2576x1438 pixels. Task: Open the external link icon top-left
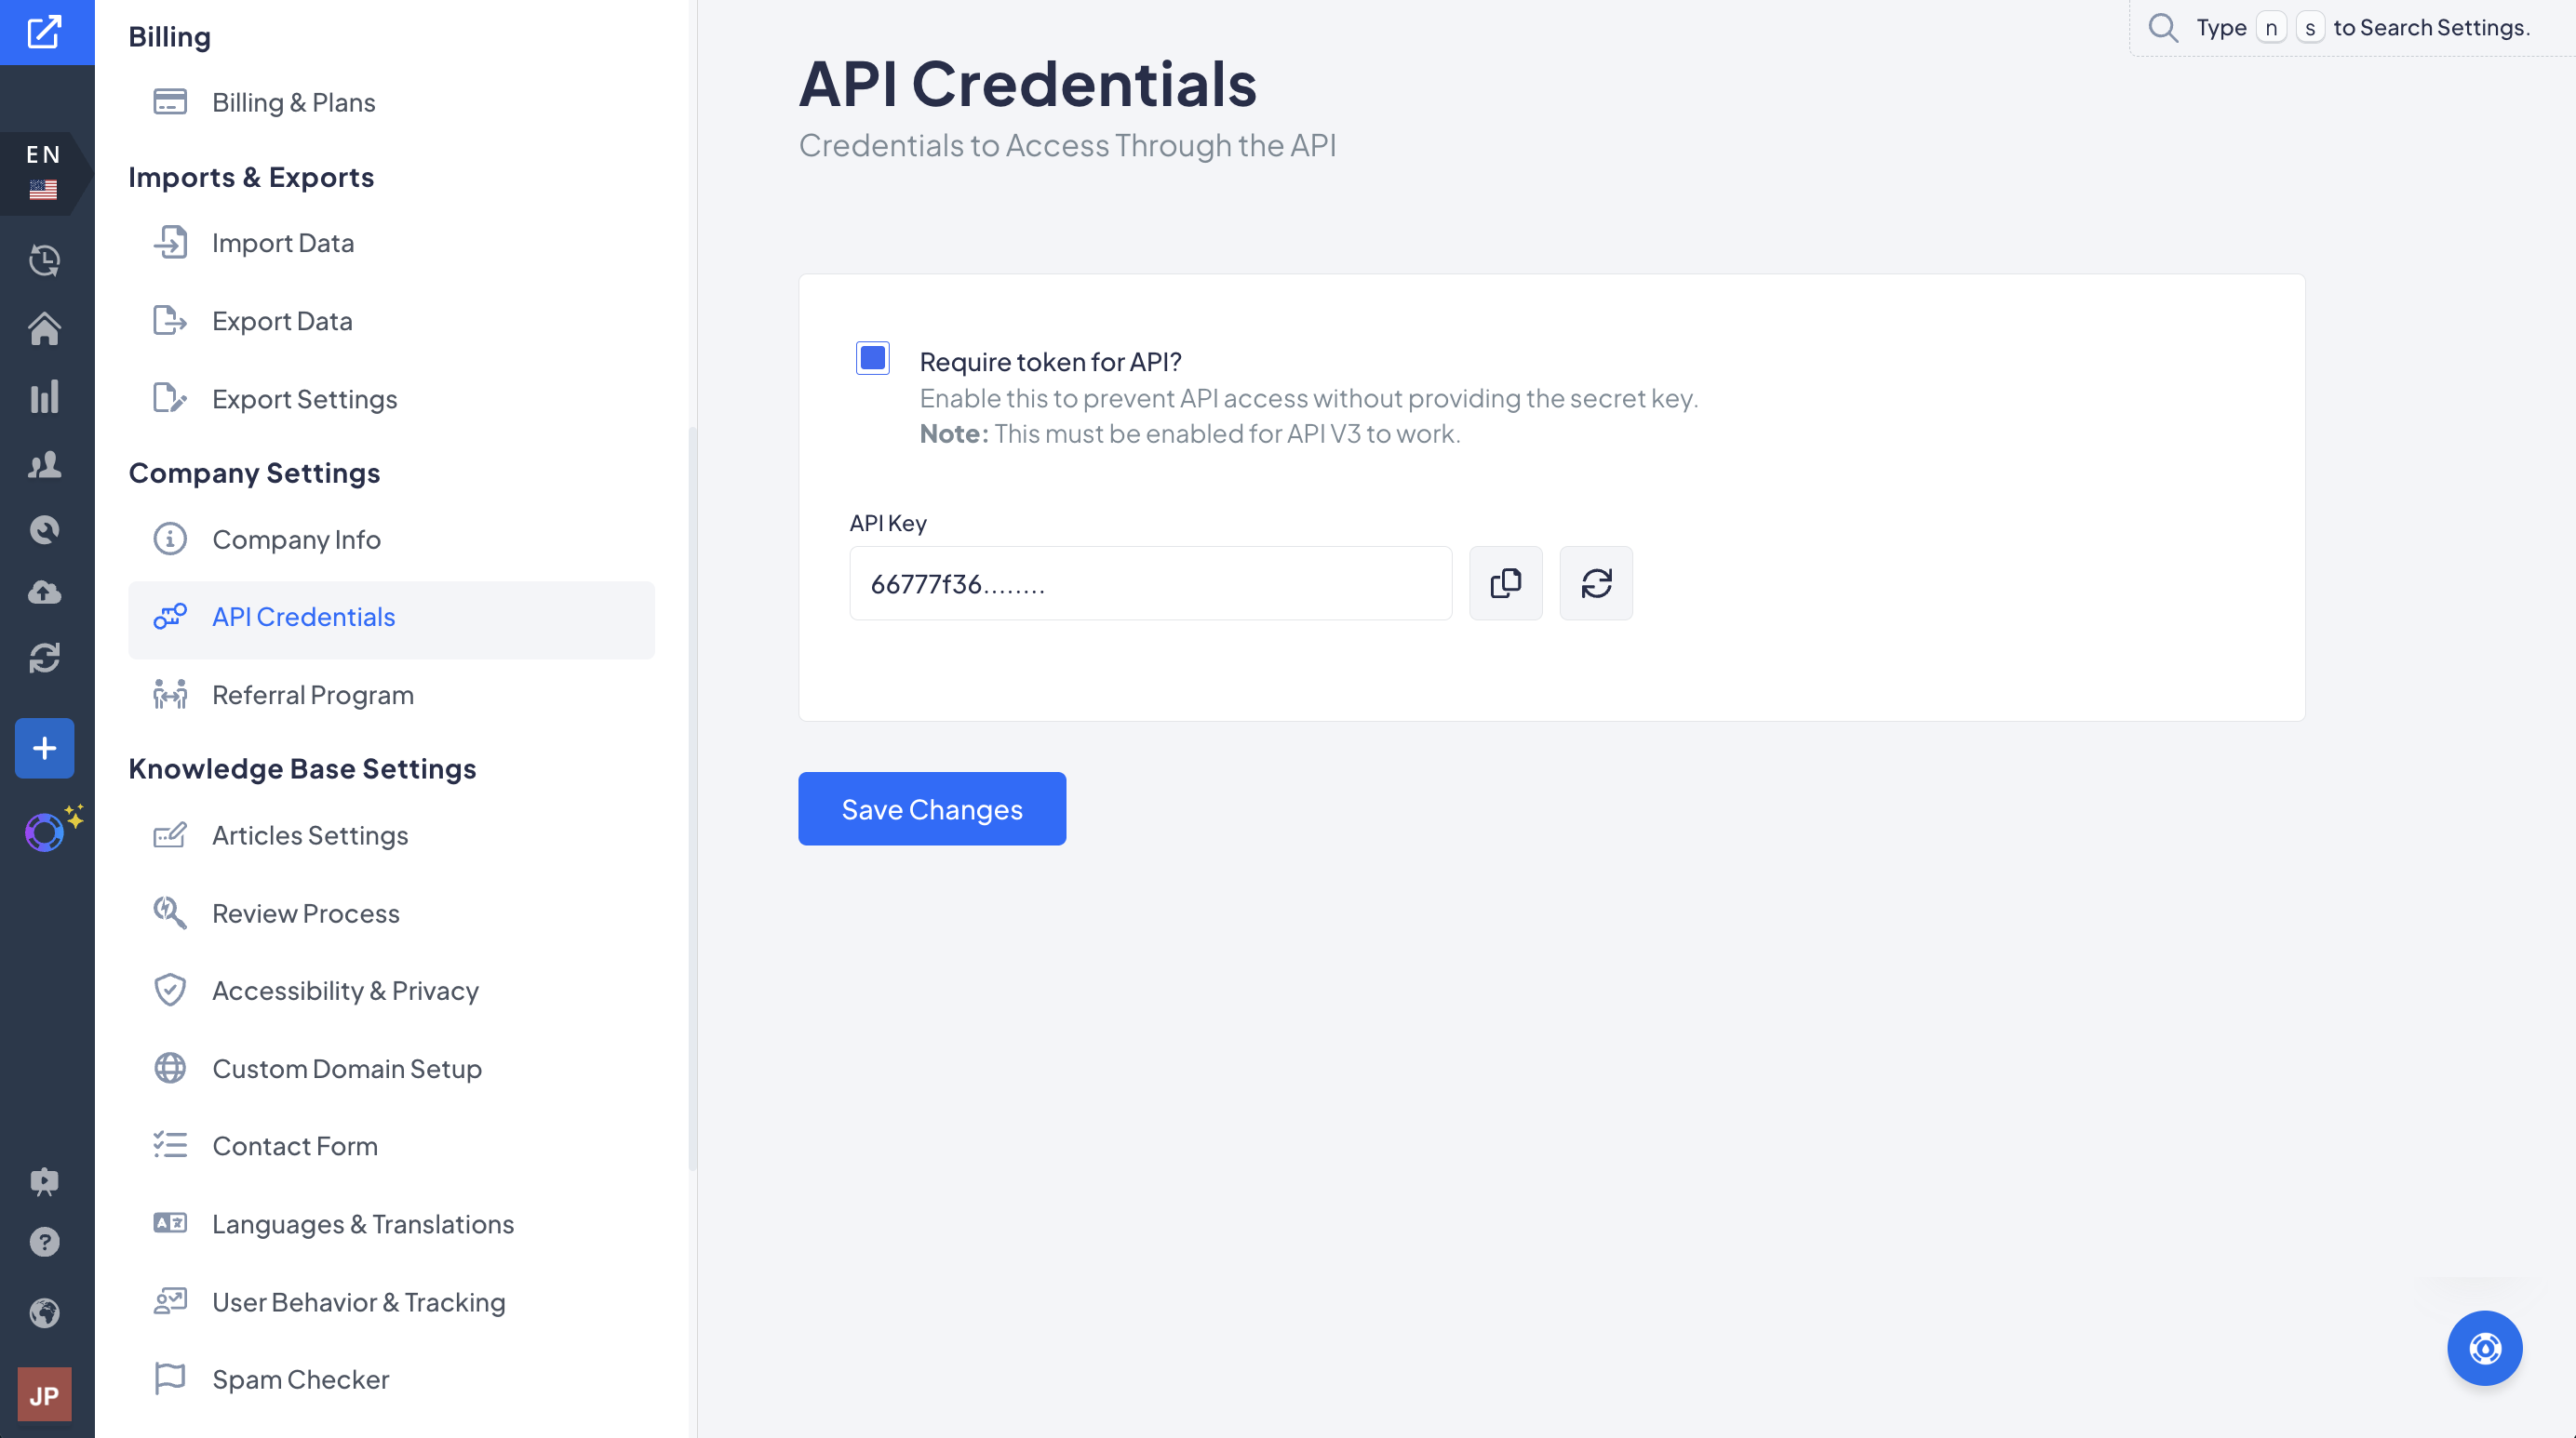(x=44, y=32)
